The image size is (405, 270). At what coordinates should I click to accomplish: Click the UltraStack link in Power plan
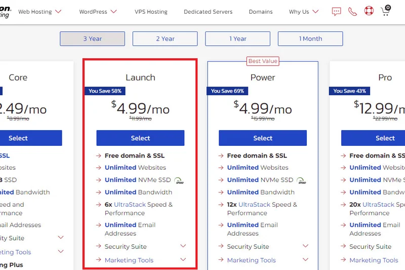[255, 205]
